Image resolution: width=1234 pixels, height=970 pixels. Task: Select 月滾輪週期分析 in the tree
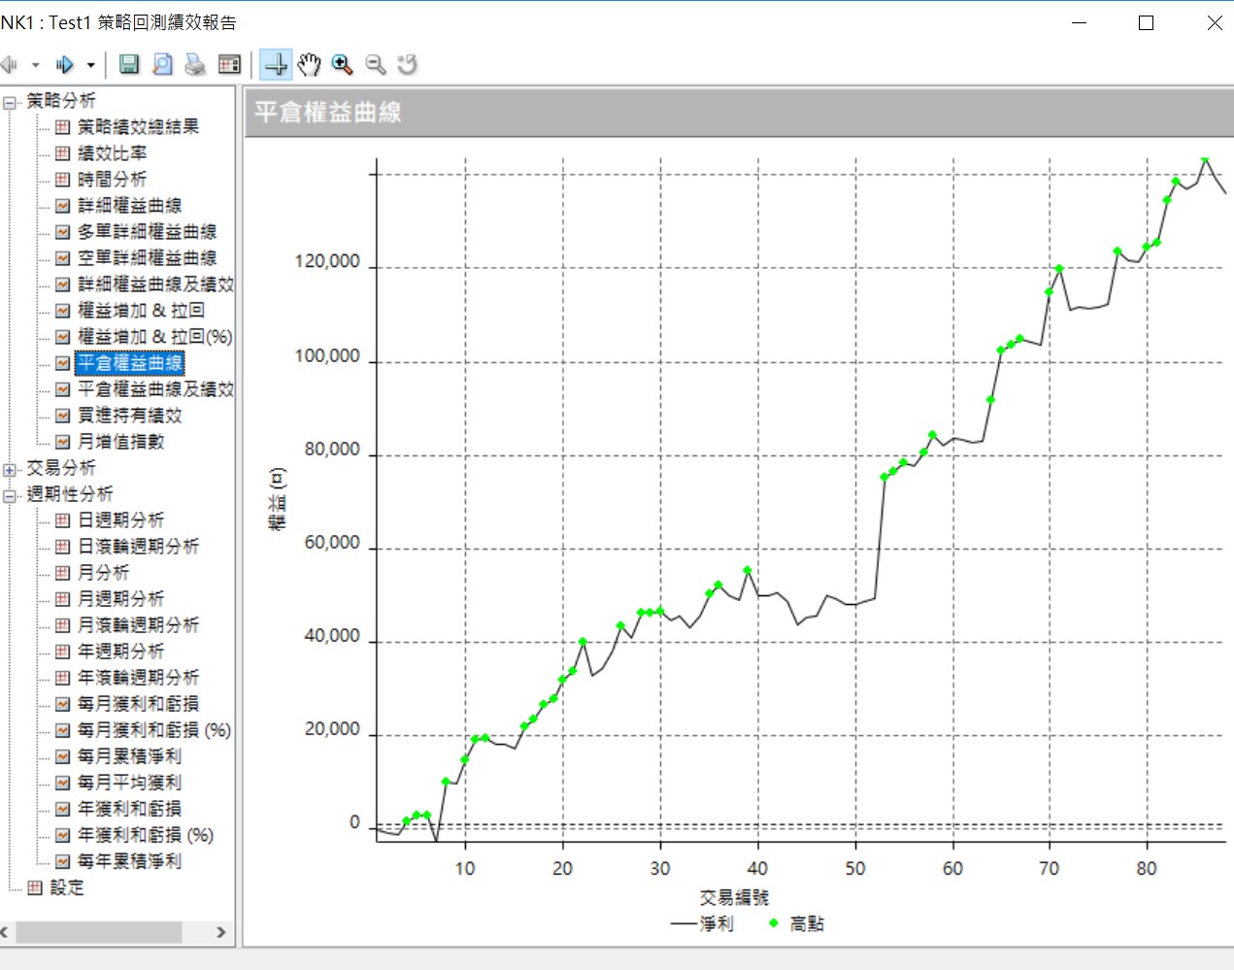click(139, 624)
